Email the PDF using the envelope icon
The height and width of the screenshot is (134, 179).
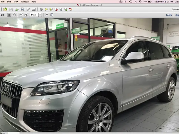point(34,9)
